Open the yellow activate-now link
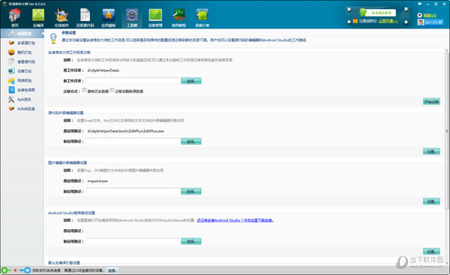 coord(388,21)
